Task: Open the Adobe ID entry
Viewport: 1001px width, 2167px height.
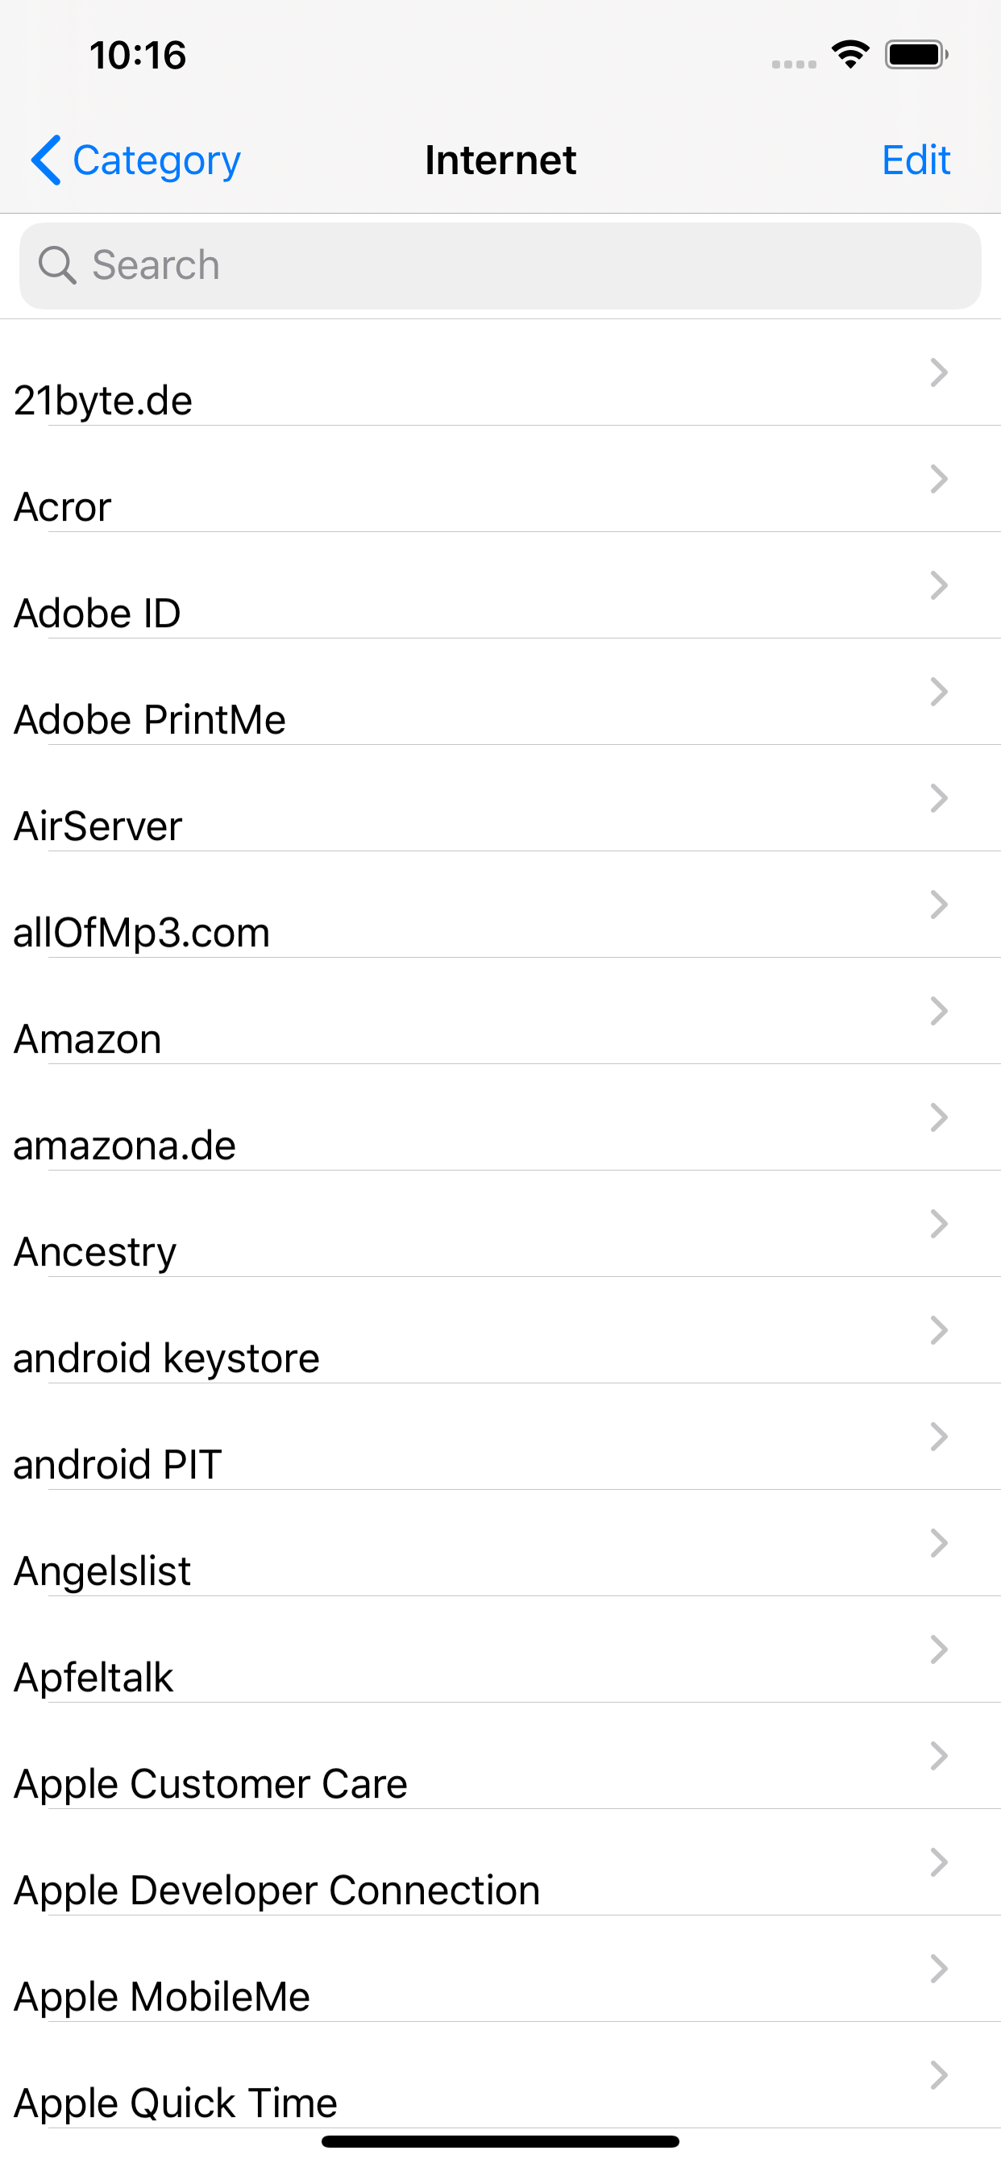Action: pyautogui.click(x=500, y=585)
